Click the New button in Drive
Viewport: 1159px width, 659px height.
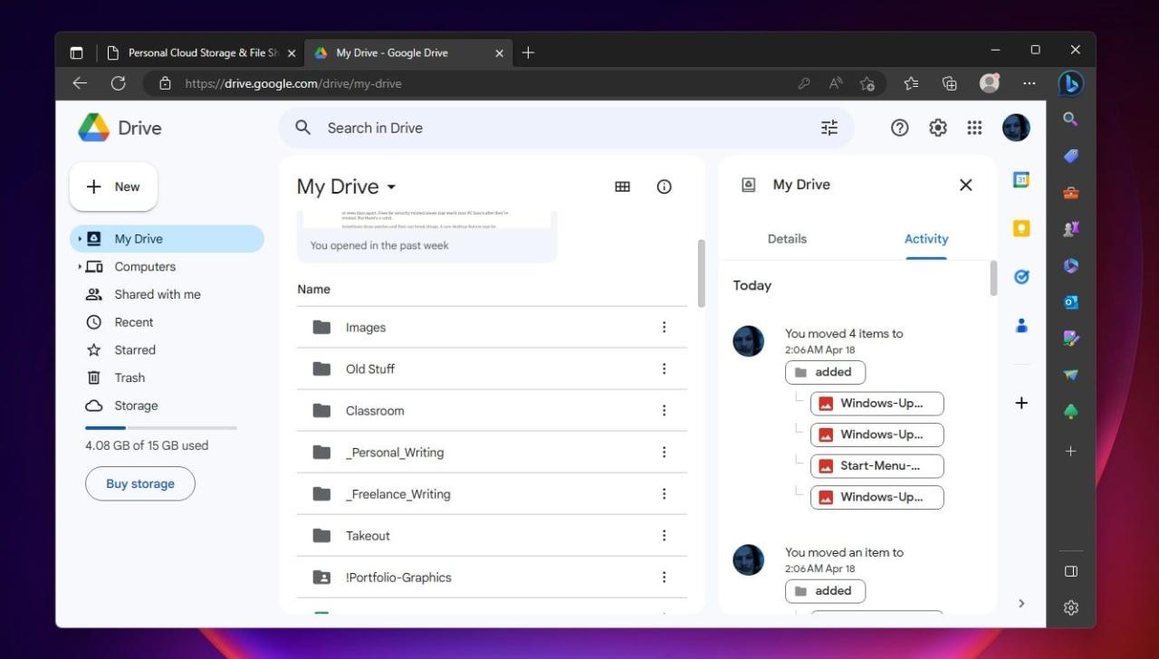pyautogui.click(x=113, y=186)
